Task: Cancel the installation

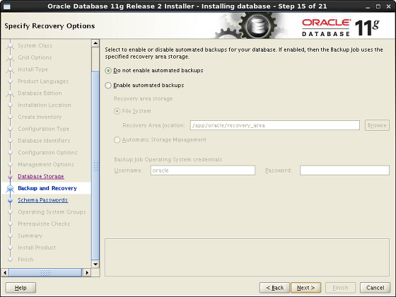Action: (x=375, y=288)
